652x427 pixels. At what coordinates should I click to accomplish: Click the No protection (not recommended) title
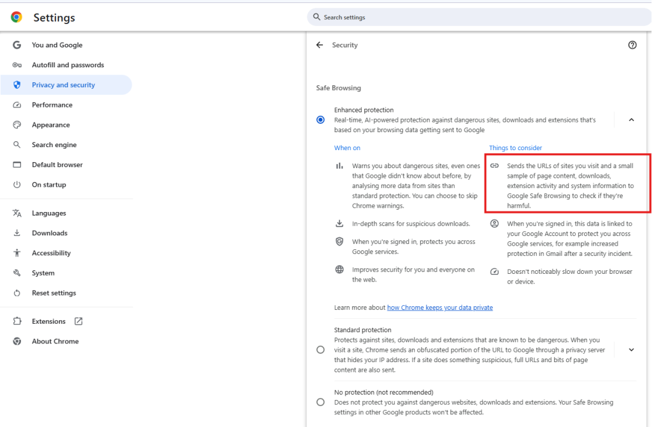pyautogui.click(x=384, y=392)
